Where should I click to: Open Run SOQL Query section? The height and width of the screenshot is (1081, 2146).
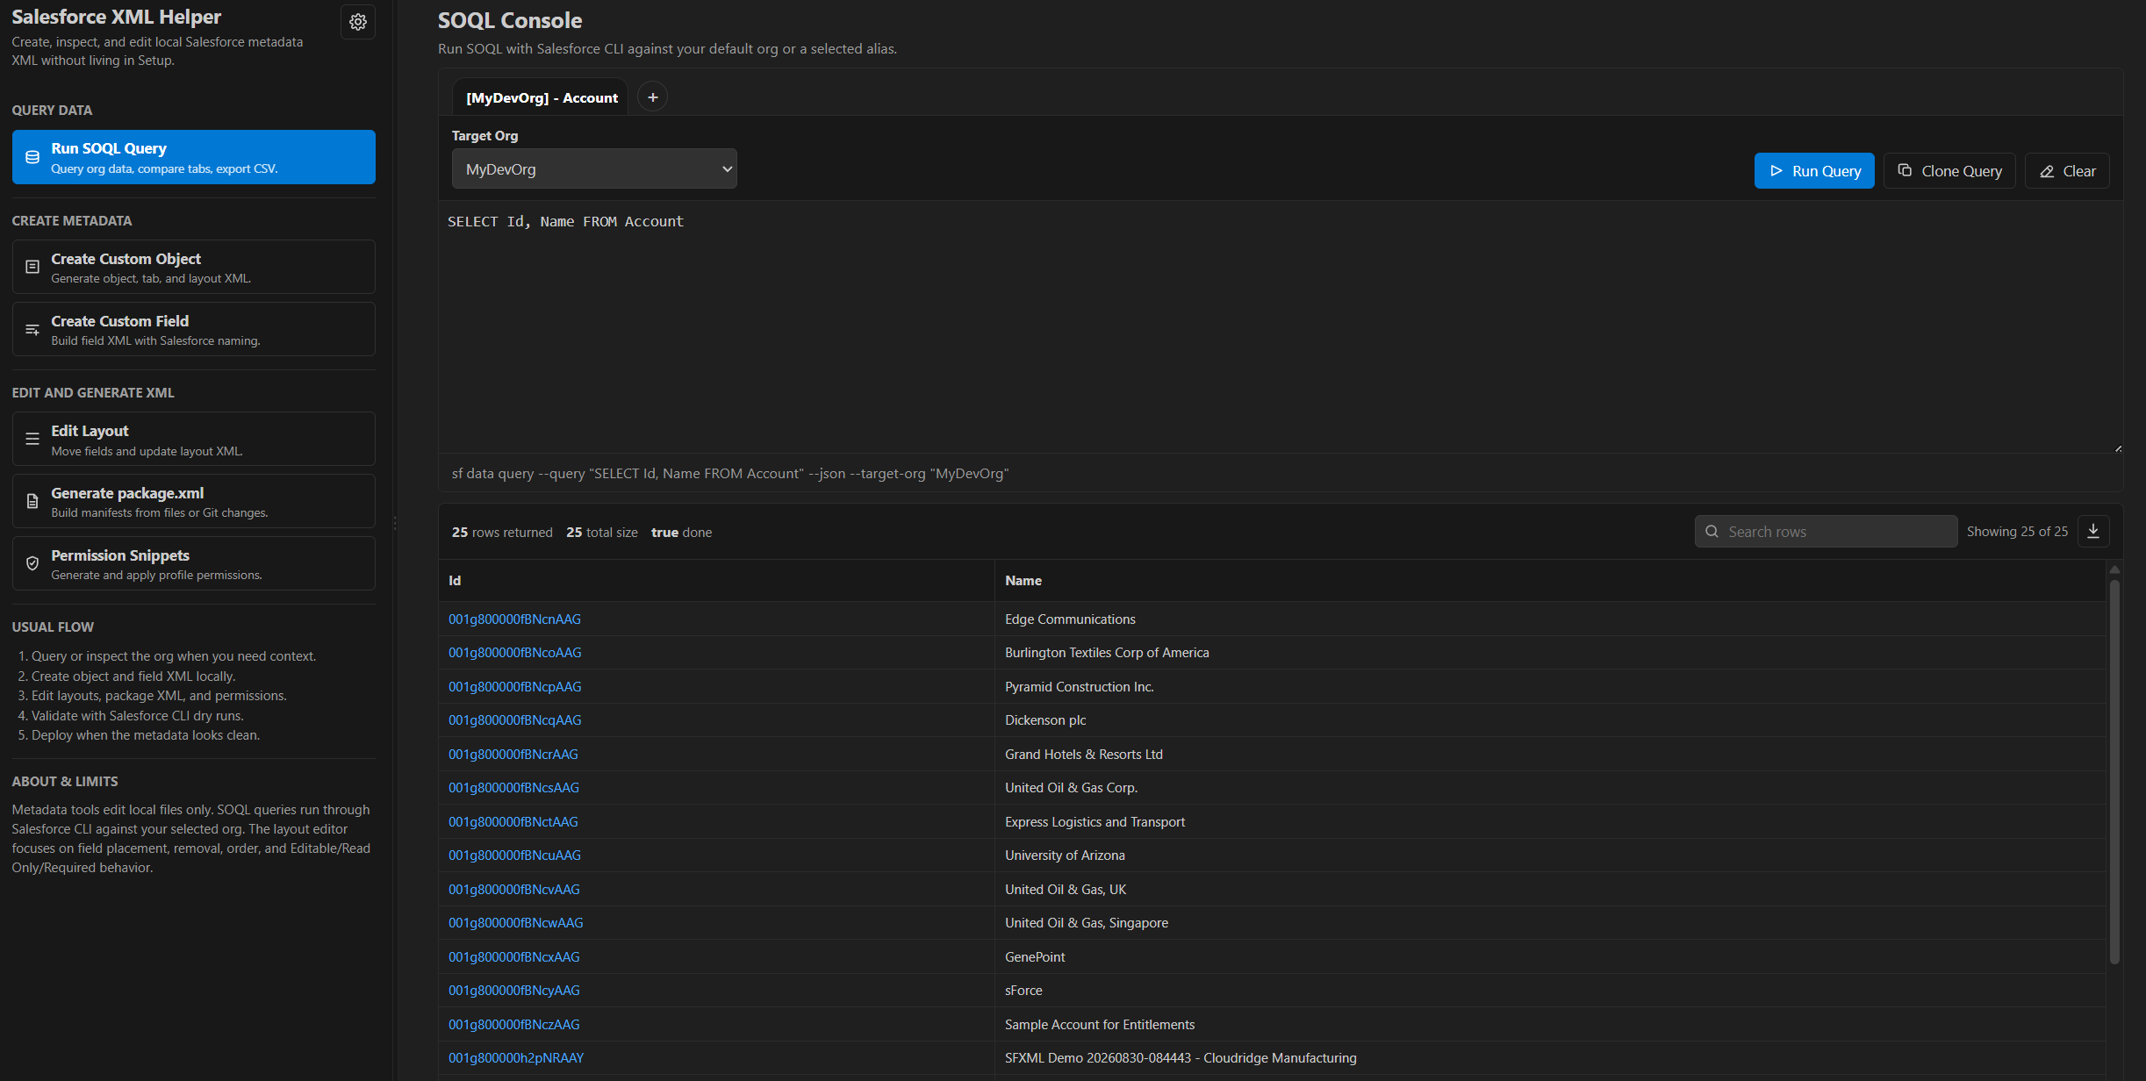(194, 157)
